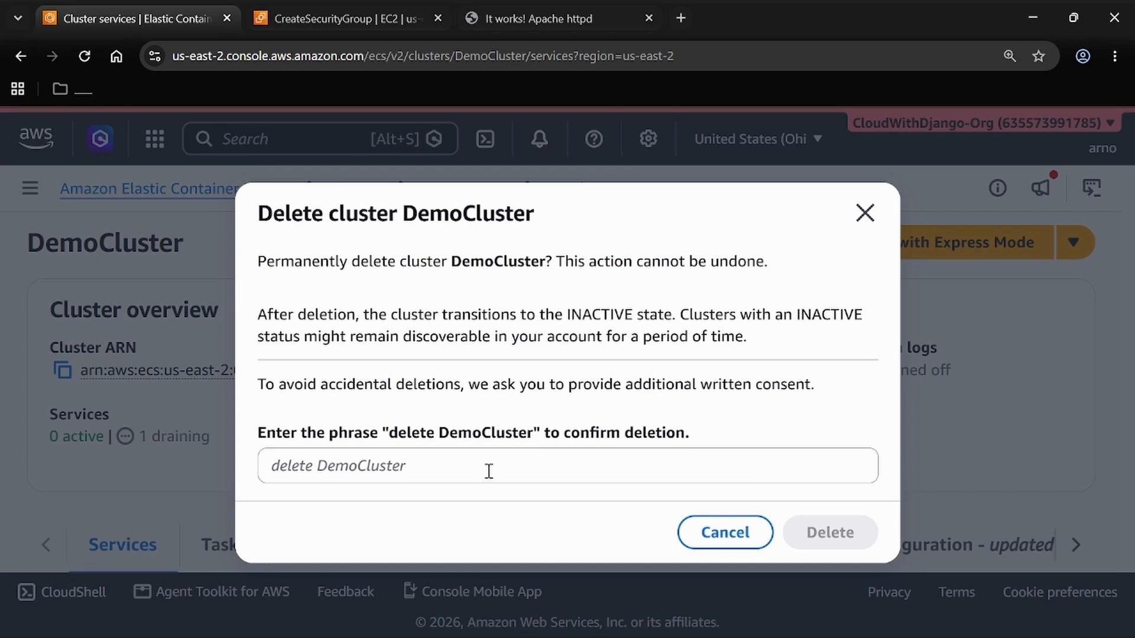Switch to the It works! Apache httpd tab
Screen dimensions: 1135x638
pyautogui.click(x=559, y=18)
